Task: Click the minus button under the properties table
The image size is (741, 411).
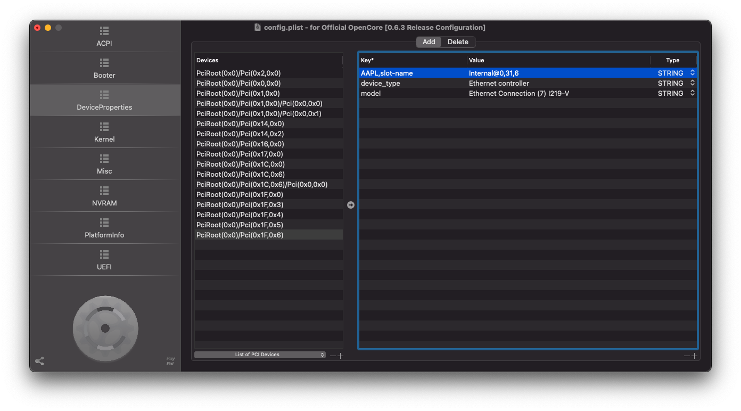Action: 687,356
